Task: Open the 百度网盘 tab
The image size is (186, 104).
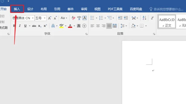Action: (x=136, y=9)
